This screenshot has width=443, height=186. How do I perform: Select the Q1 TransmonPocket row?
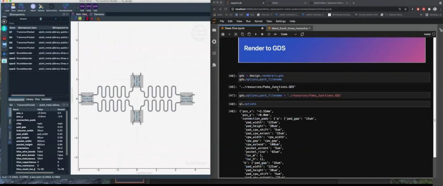(39, 32)
